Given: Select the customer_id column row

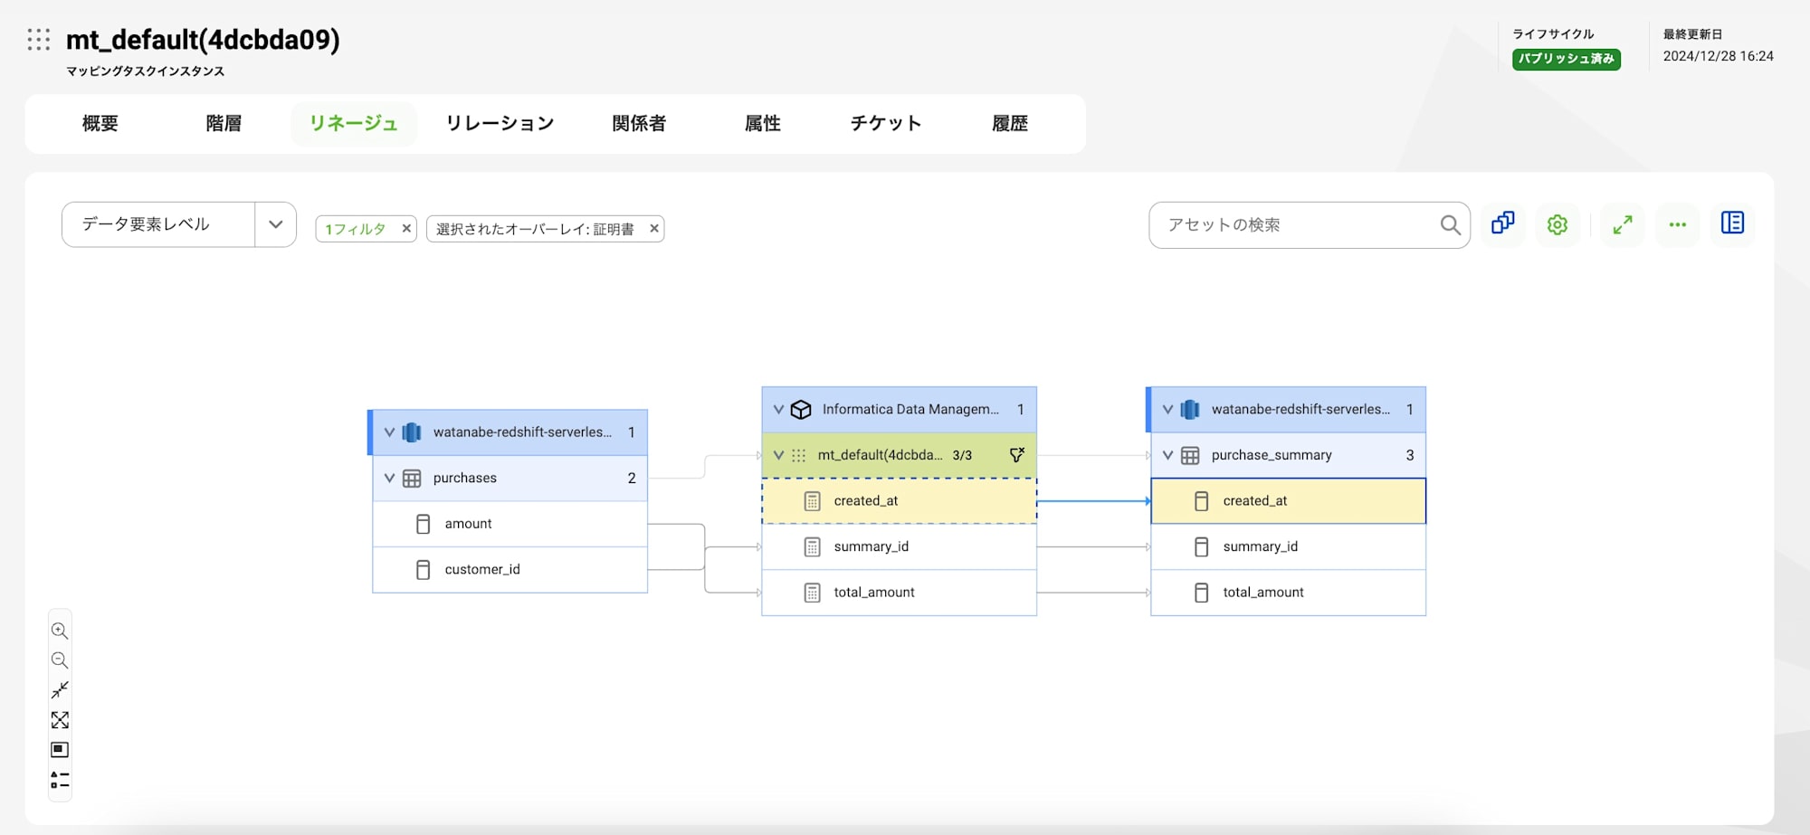Looking at the screenshot, I should pyautogui.click(x=510, y=570).
